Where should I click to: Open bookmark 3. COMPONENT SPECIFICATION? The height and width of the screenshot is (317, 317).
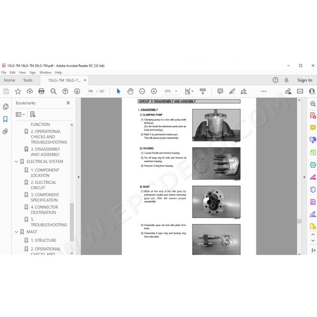click(x=45, y=197)
